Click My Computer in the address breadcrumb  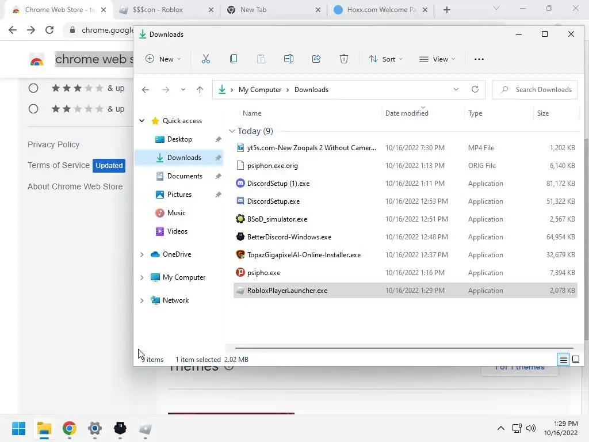(x=260, y=90)
